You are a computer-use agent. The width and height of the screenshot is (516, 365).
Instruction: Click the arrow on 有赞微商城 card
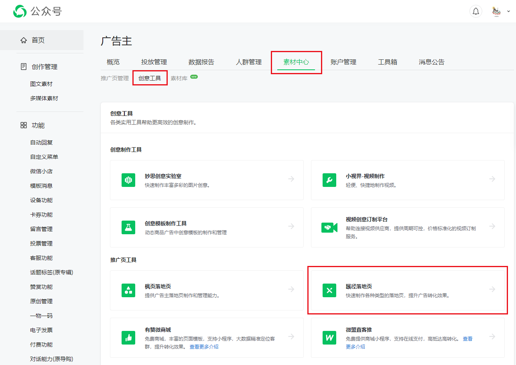291,337
